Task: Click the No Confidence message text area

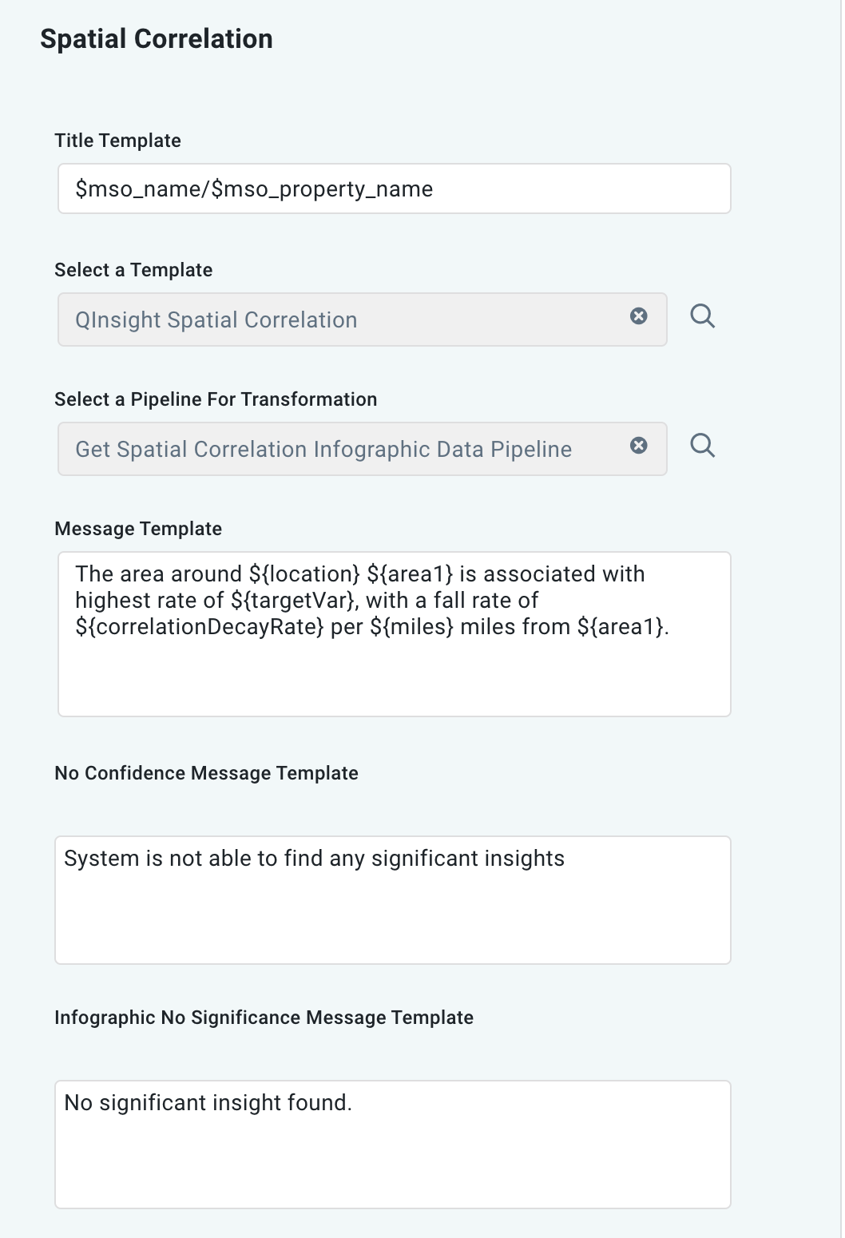Action: [394, 900]
